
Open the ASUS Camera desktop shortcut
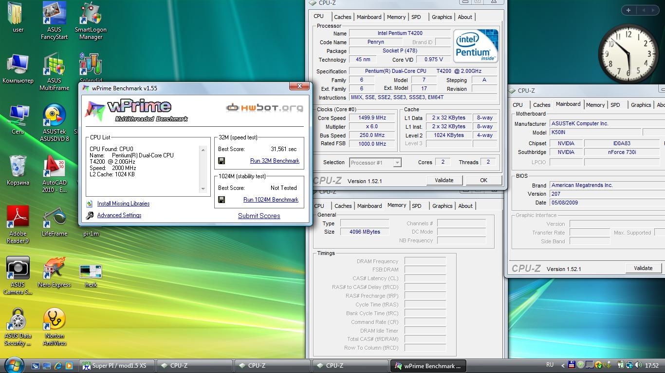[18, 276]
